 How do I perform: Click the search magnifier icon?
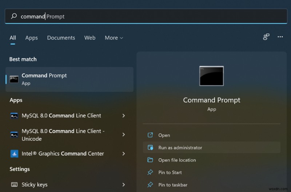(x=14, y=16)
